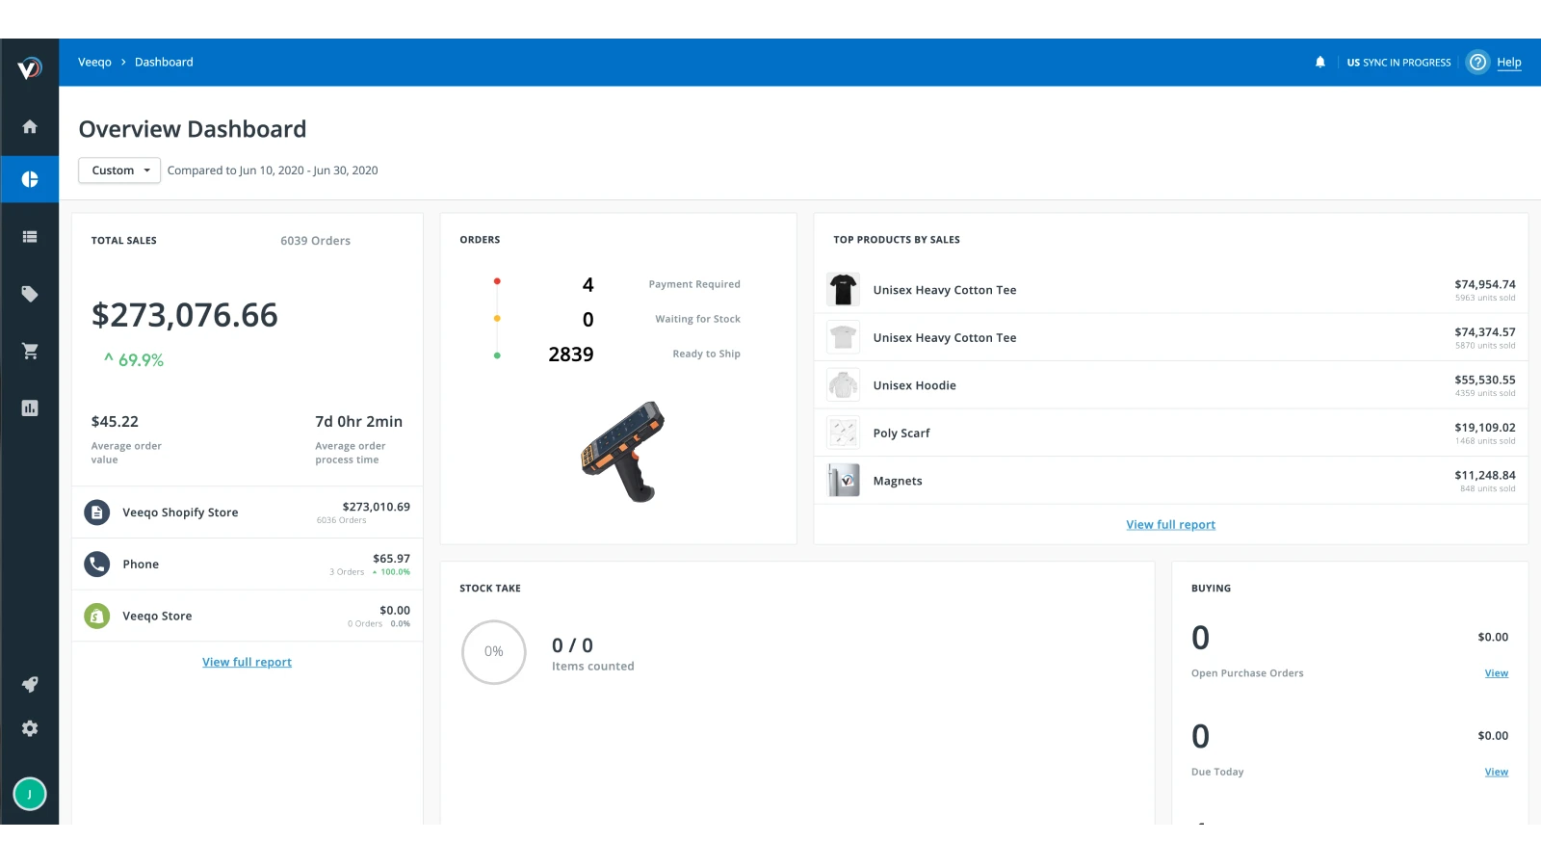This screenshot has height=867, width=1541.
Task: Click the Waiting for Stock label
Action: [697, 319]
